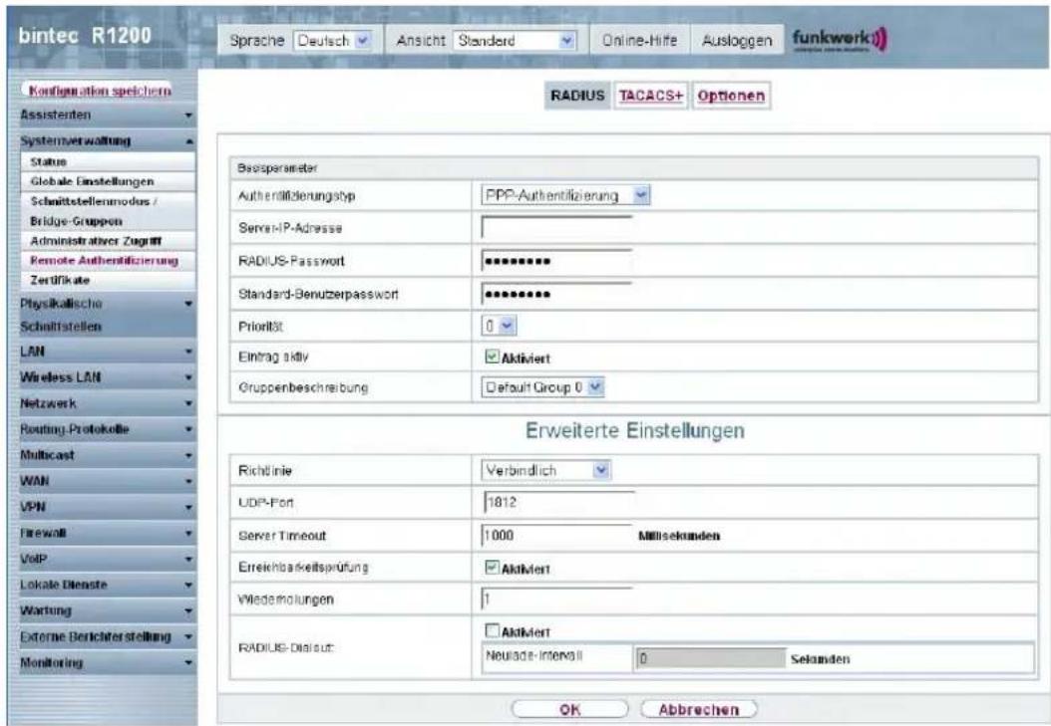
Task: Open Administrativer Zugriff submenu item
Action: 108,241
